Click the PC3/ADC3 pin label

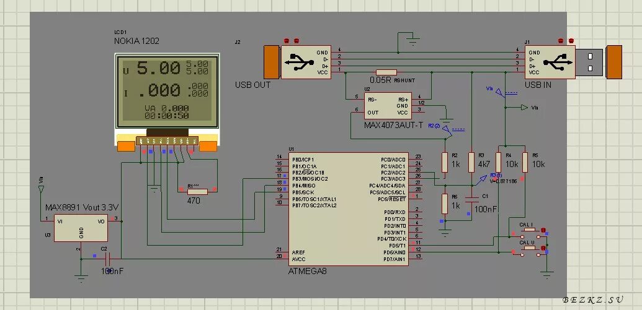click(393, 179)
